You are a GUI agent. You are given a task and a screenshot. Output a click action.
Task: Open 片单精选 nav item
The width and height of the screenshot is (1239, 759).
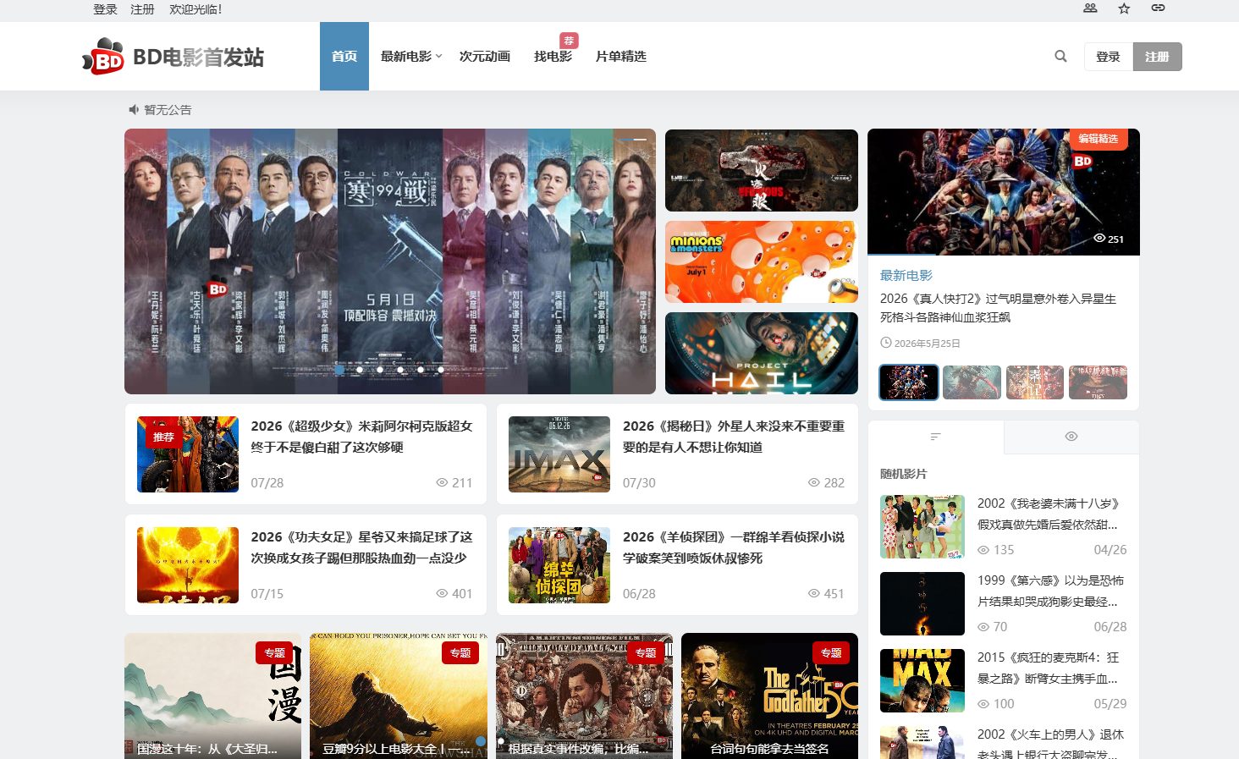pos(620,56)
